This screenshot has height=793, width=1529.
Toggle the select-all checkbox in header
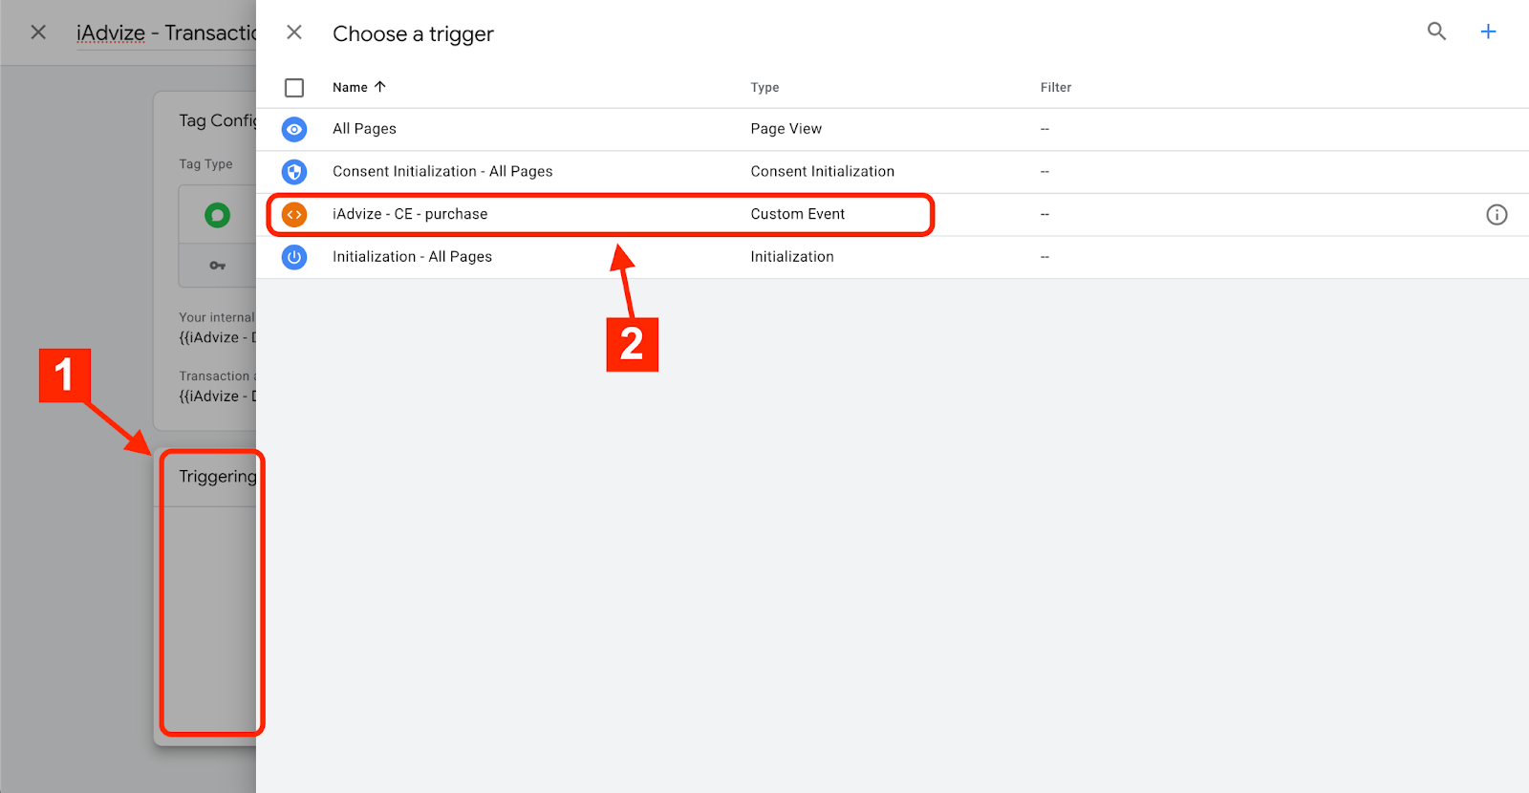tap(294, 88)
